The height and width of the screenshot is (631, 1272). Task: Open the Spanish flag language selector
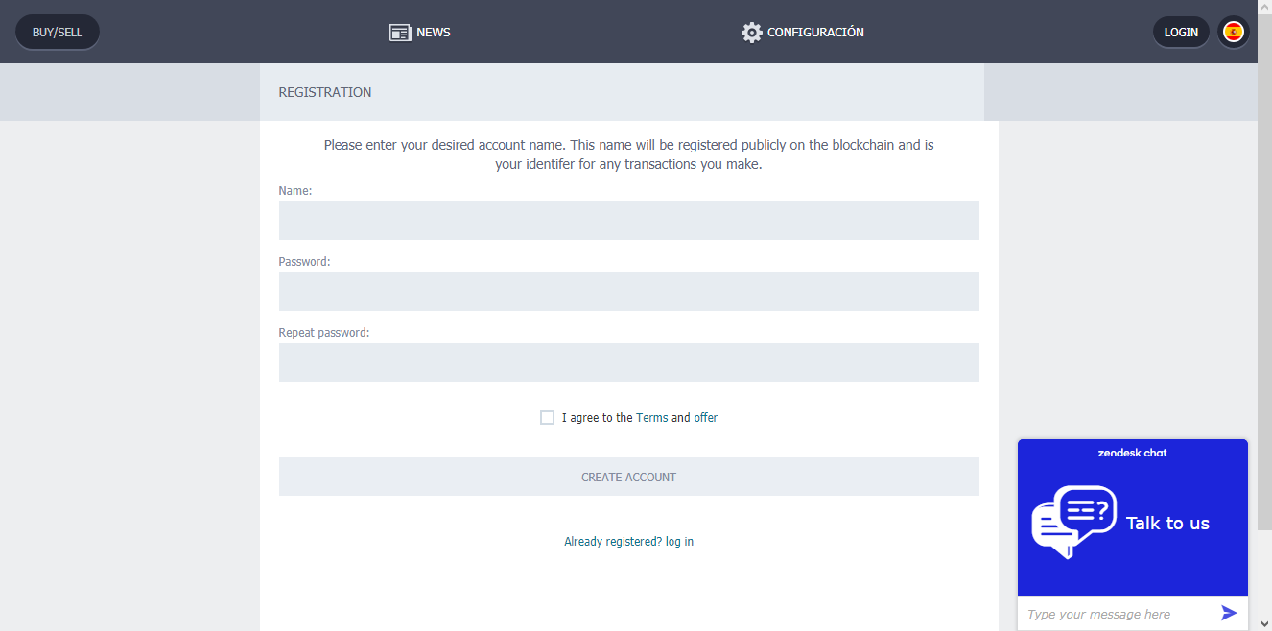click(1234, 32)
